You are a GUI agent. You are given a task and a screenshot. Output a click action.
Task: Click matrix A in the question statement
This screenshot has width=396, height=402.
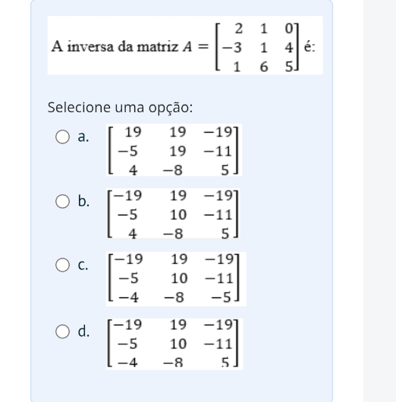point(257,47)
